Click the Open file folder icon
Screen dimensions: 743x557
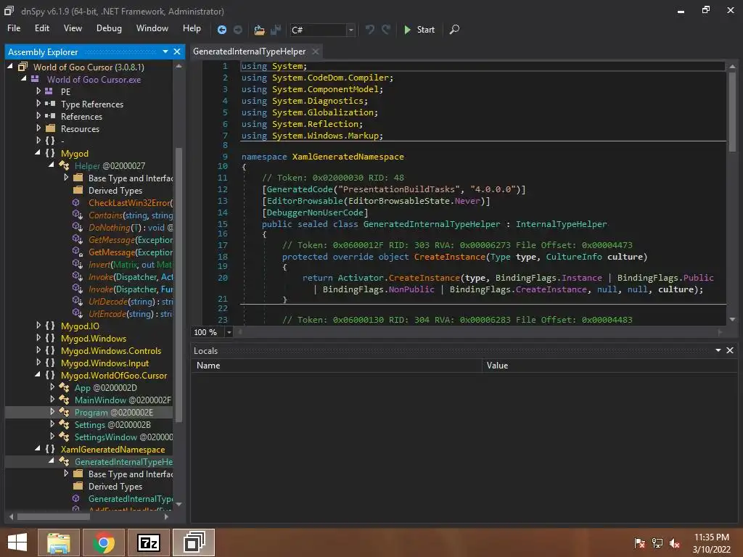[259, 30]
